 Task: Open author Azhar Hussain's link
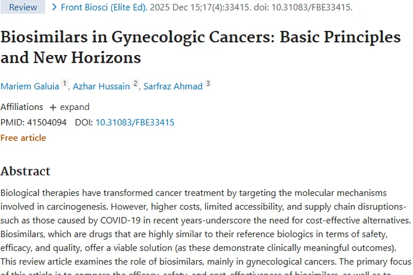102,86
